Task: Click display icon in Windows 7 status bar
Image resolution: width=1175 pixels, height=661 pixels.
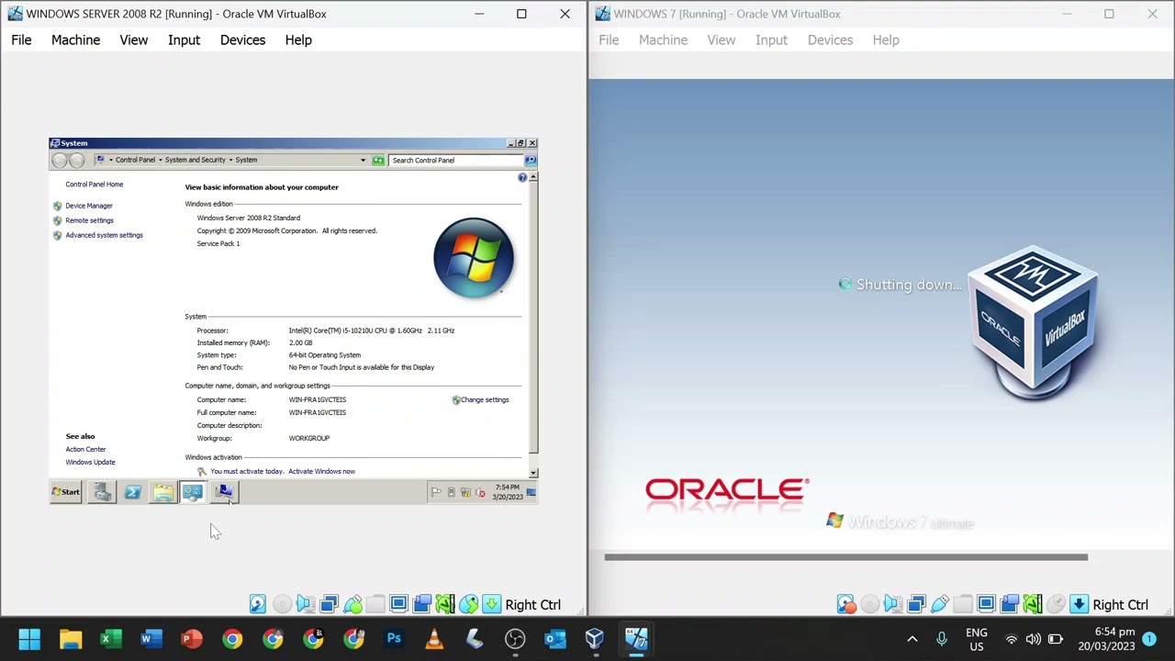Action: pos(986,604)
